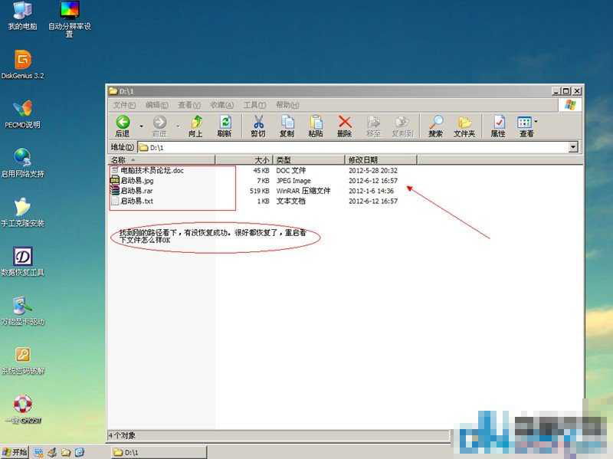Click the 519 KB size cell
The image size is (613, 459).
260,191
